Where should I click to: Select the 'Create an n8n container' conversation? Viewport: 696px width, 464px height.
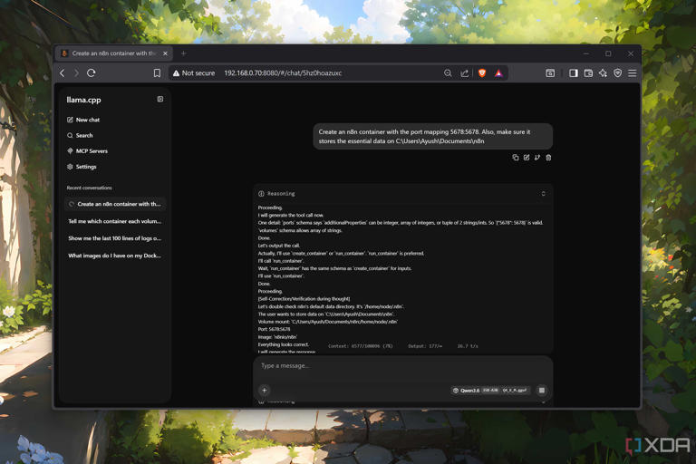[115, 204]
